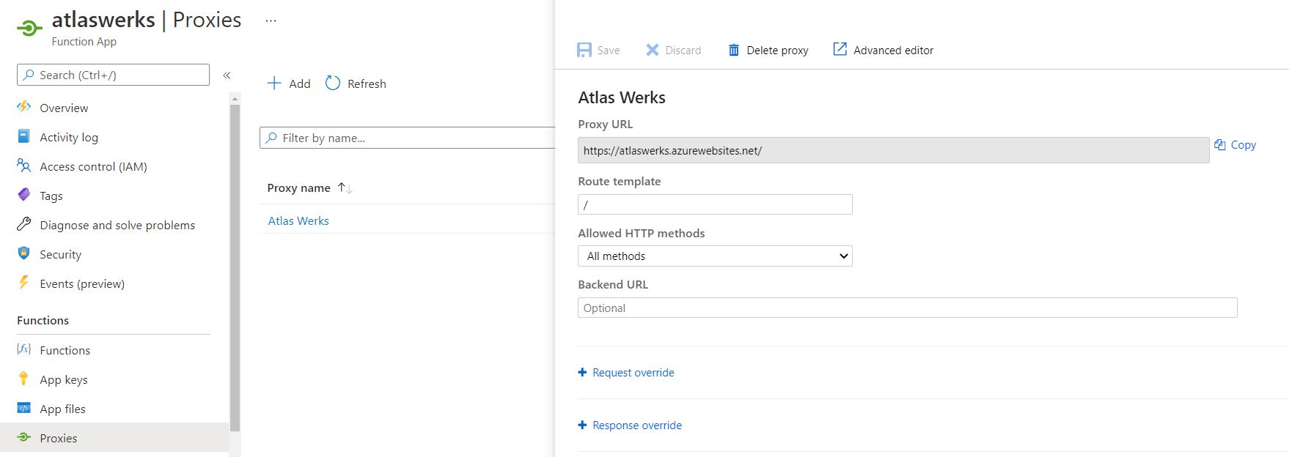The height and width of the screenshot is (457, 1289).
Task: Click the Activity log icon
Action: (24, 136)
